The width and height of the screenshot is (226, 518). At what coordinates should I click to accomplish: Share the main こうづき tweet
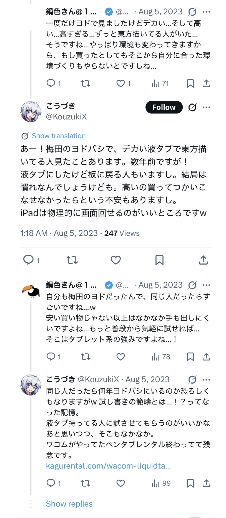pos(203,260)
